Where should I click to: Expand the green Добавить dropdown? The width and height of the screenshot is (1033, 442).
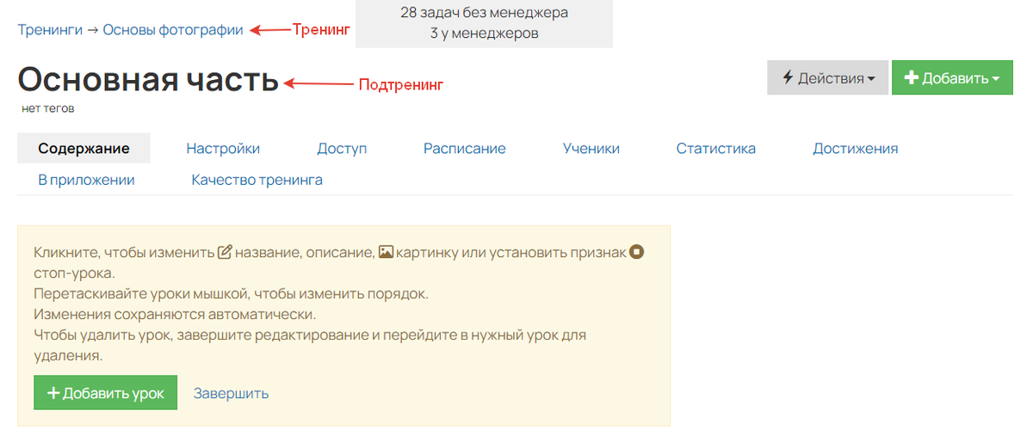click(x=952, y=77)
